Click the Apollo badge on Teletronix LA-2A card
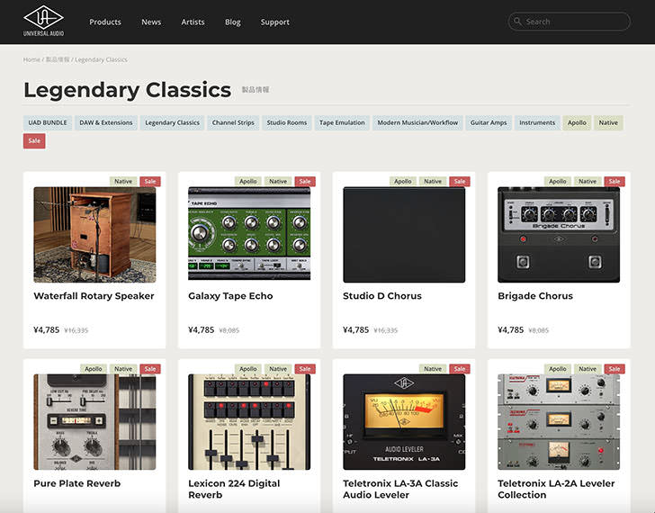655x513 pixels. pyautogui.click(x=558, y=369)
